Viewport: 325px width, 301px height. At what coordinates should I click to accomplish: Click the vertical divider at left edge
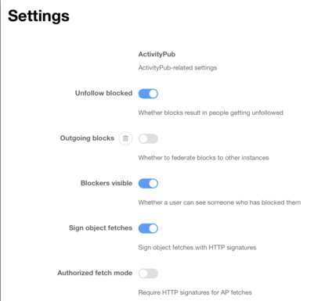[1, 150]
